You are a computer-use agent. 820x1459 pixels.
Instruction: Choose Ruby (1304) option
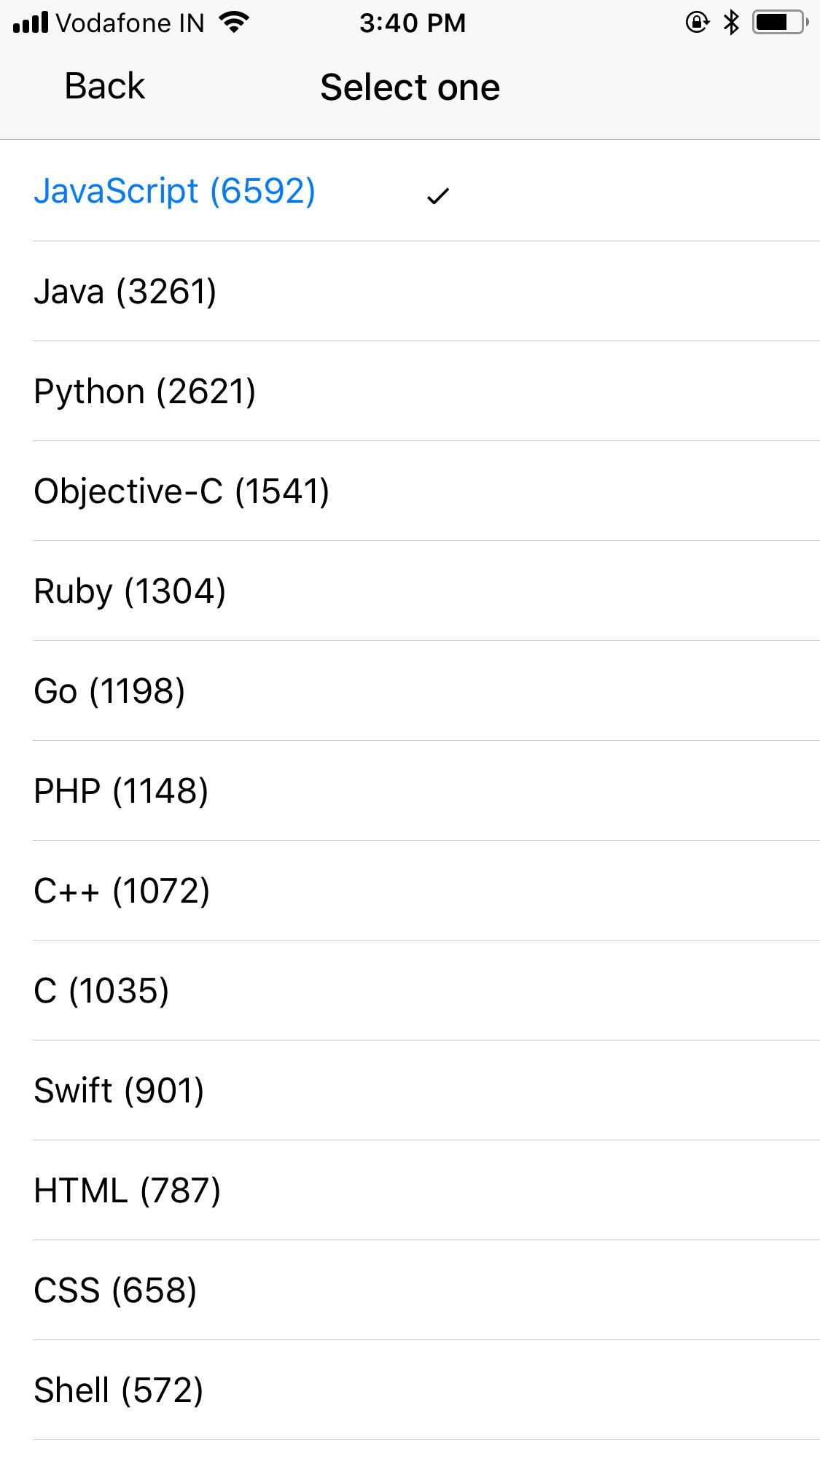[130, 591]
